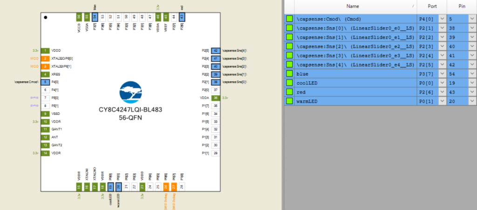Click pin 1 VDDD on chip
This screenshot has width=477, height=210.
click(x=45, y=50)
